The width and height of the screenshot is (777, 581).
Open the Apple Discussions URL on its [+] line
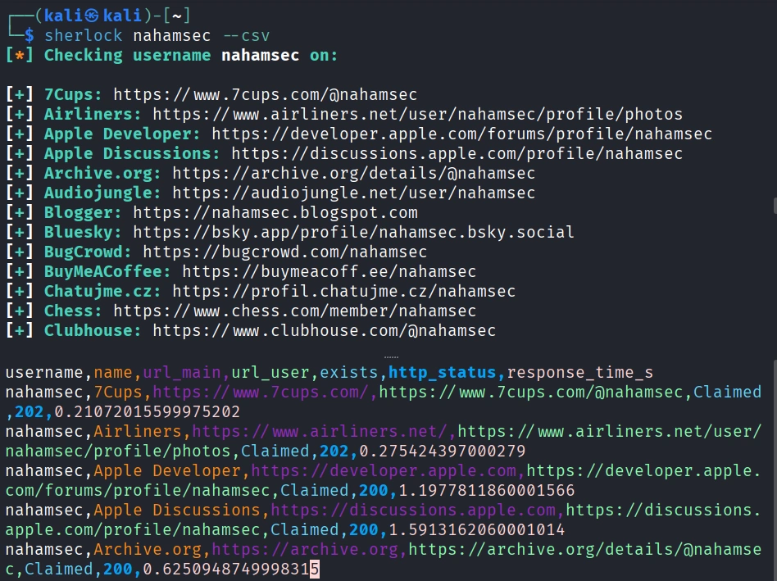457,153
